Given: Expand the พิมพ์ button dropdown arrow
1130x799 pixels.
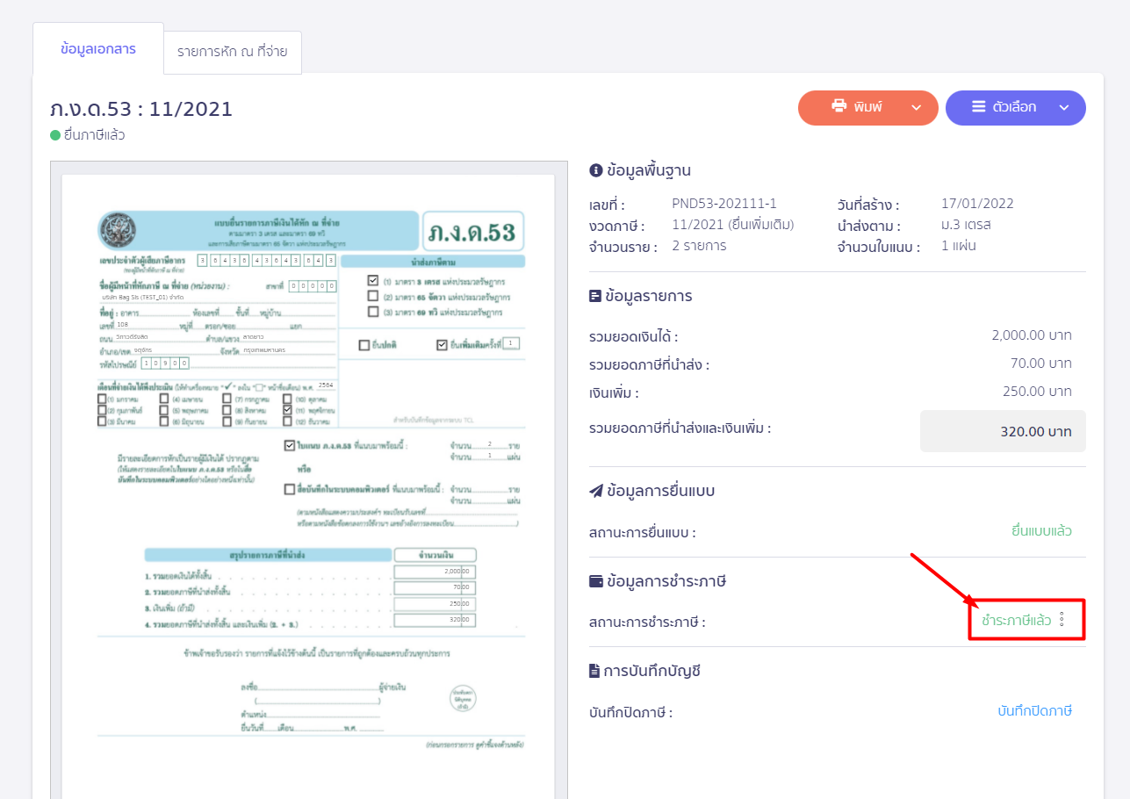Looking at the screenshot, I should (917, 108).
